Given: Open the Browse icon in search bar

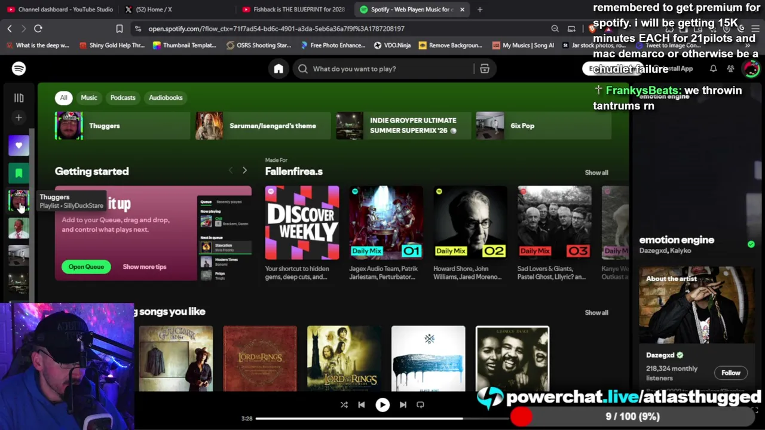Looking at the screenshot, I should 485,69.
